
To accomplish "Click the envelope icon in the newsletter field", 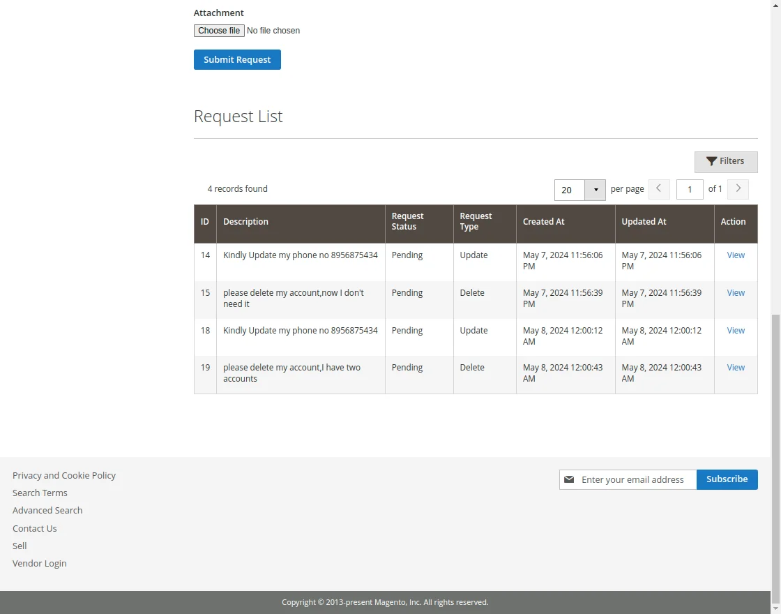I will pyautogui.click(x=570, y=479).
